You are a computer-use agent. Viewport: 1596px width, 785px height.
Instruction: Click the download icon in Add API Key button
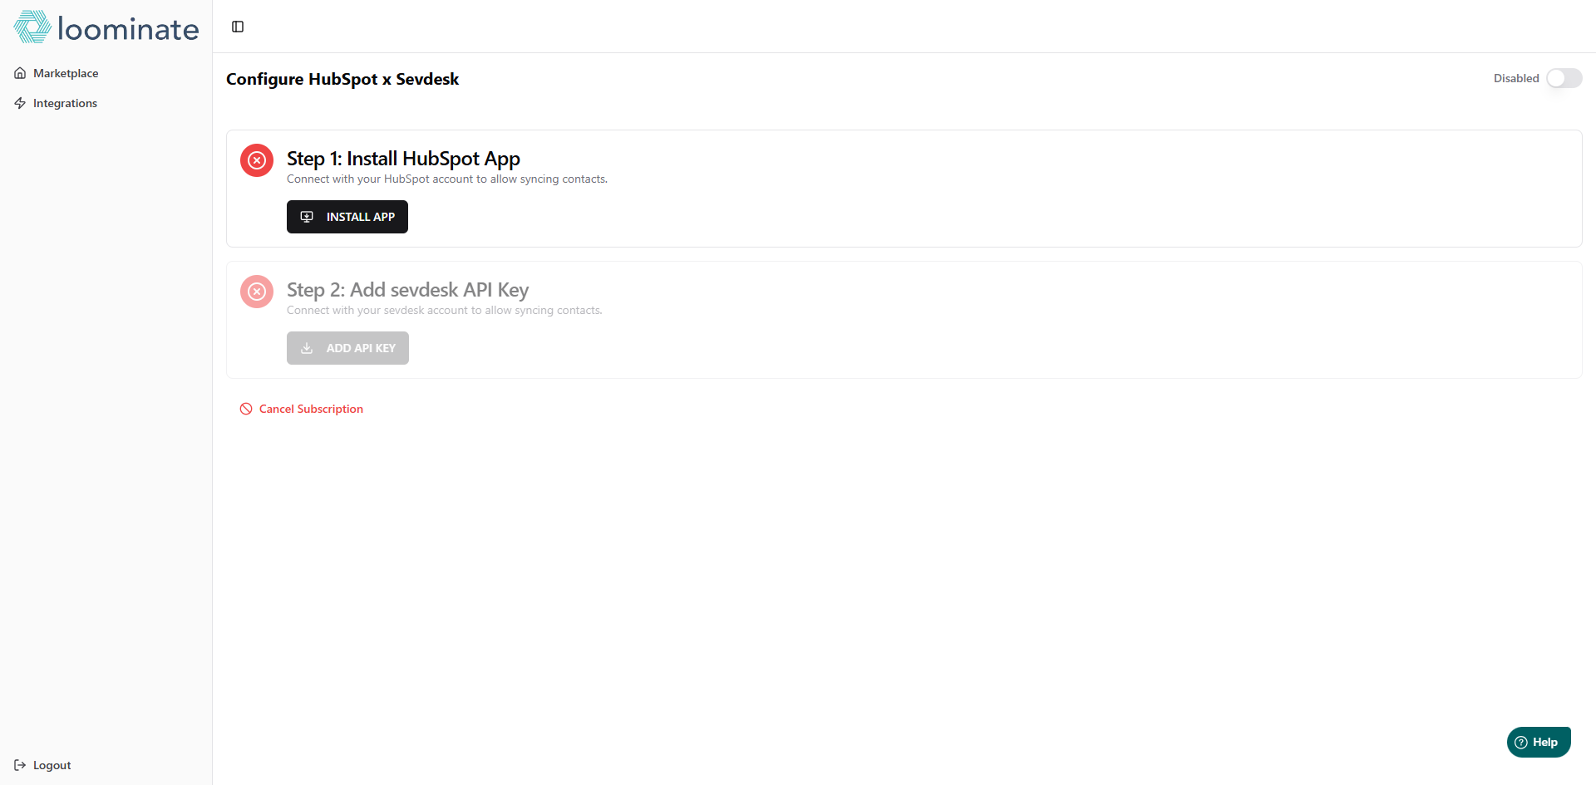(307, 348)
